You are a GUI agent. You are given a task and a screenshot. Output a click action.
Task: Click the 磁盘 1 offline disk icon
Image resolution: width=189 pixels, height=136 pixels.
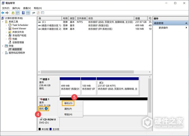point(41,99)
